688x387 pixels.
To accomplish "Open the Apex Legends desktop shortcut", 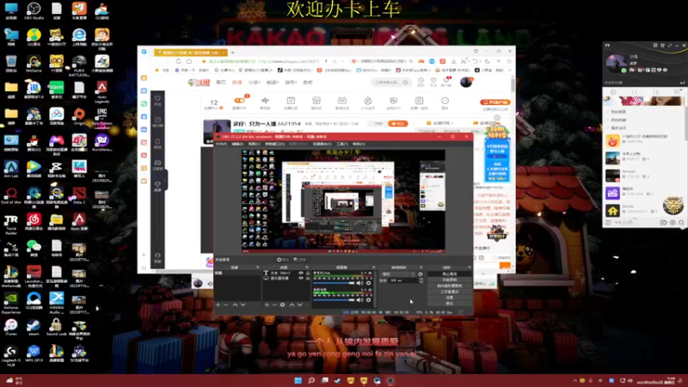I will point(101,92).
